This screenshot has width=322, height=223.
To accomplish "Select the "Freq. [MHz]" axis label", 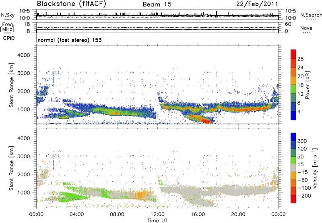I will (x=8, y=27).
